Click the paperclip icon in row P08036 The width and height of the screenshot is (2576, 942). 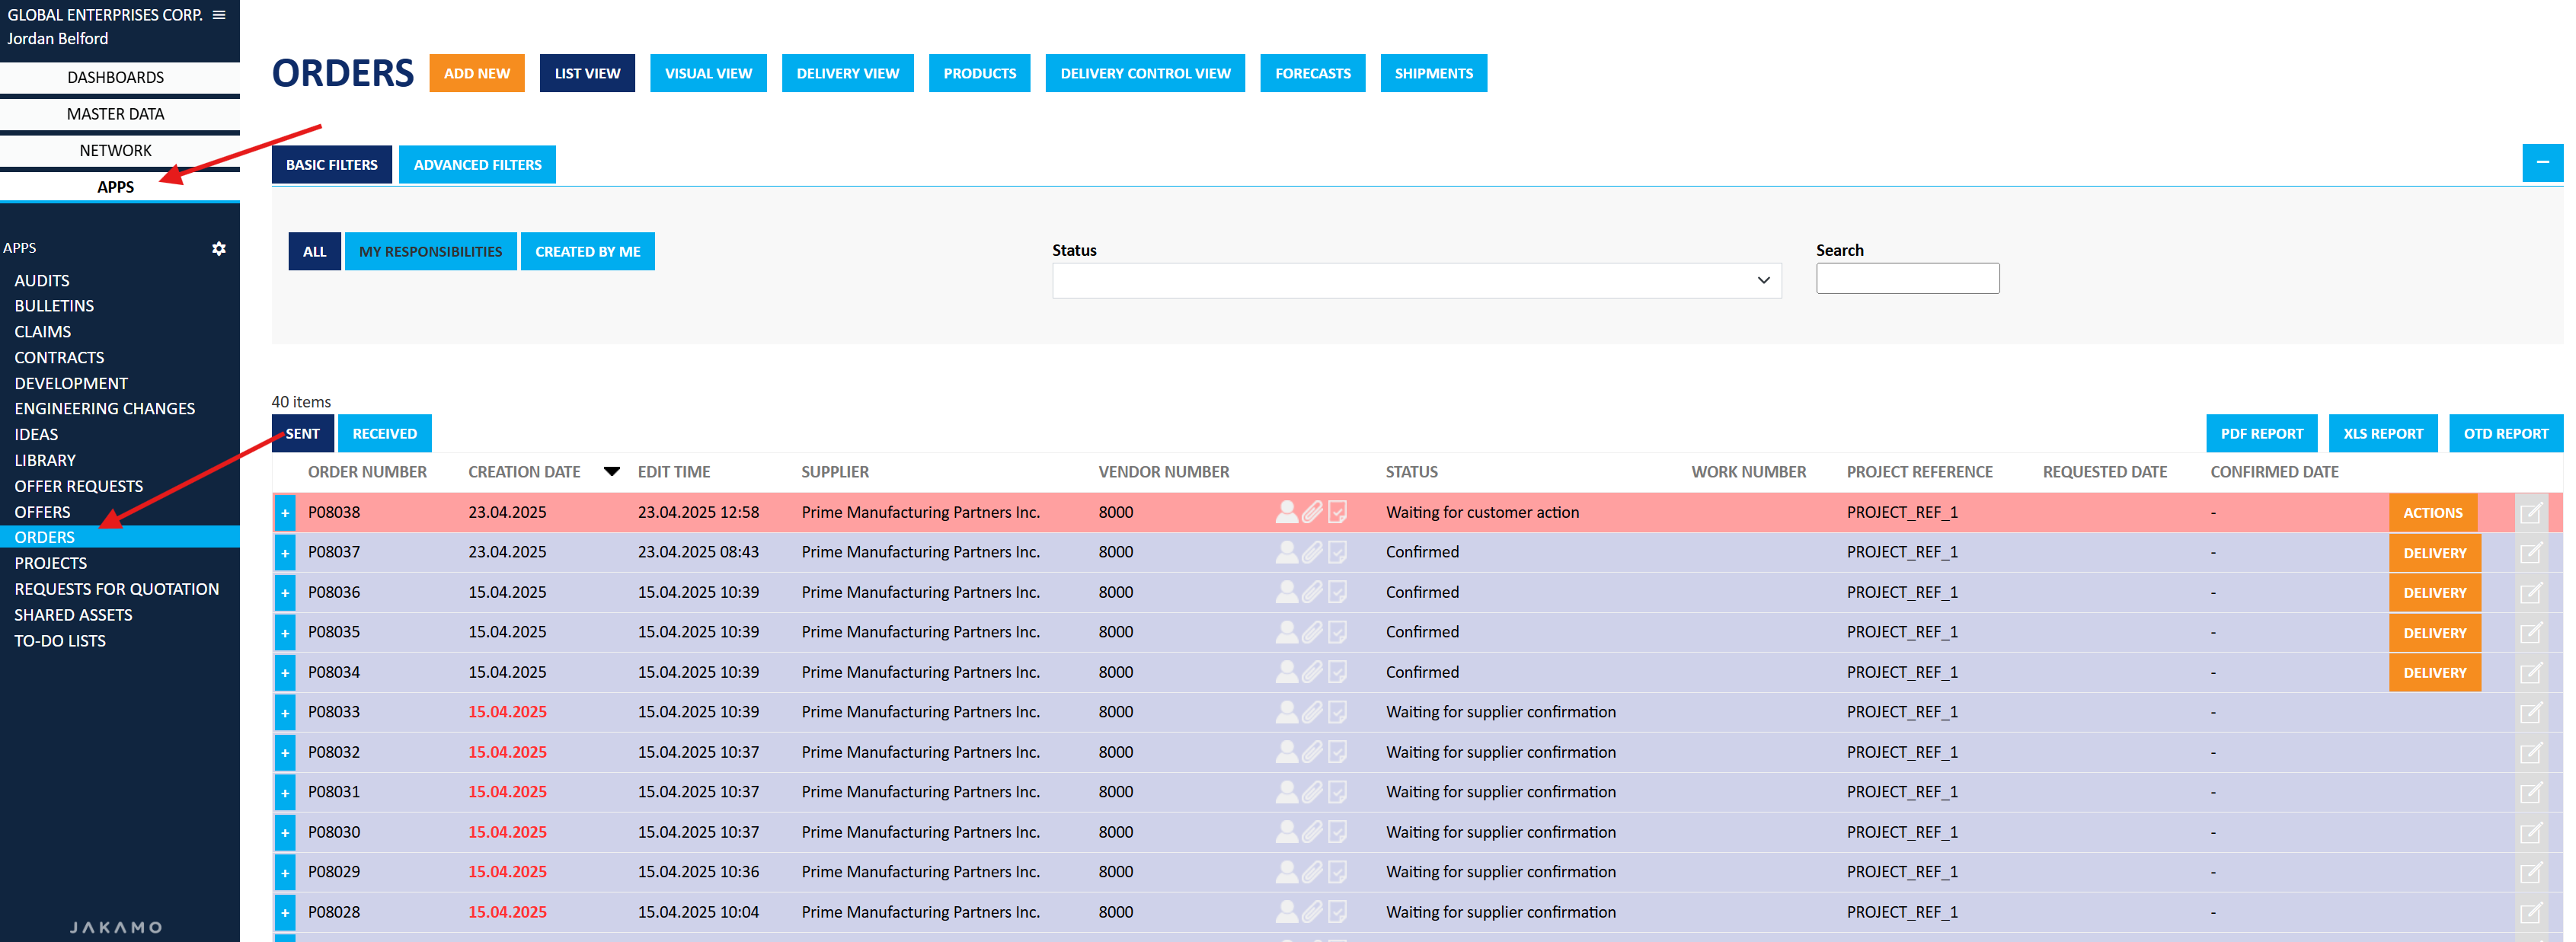tap(1312, 592)
